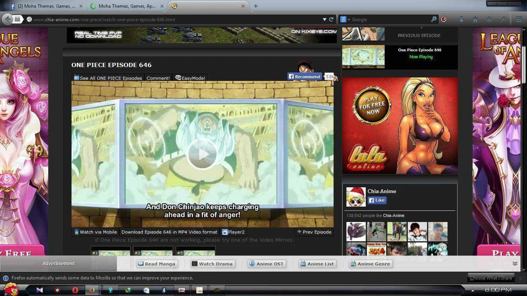The width and height of the screenshot is (527, 296).
Task: Click One Piece Episode 646 sidebar thumbnail
Action: point(363,57)
